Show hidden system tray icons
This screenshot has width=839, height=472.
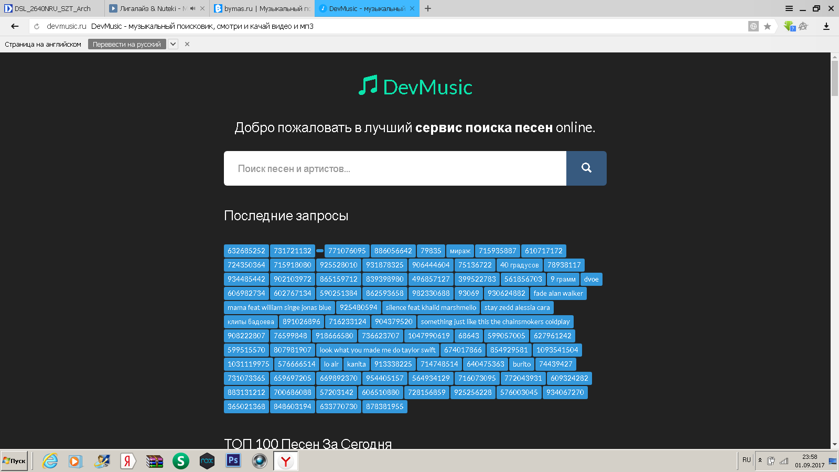[x=760, y=460]
